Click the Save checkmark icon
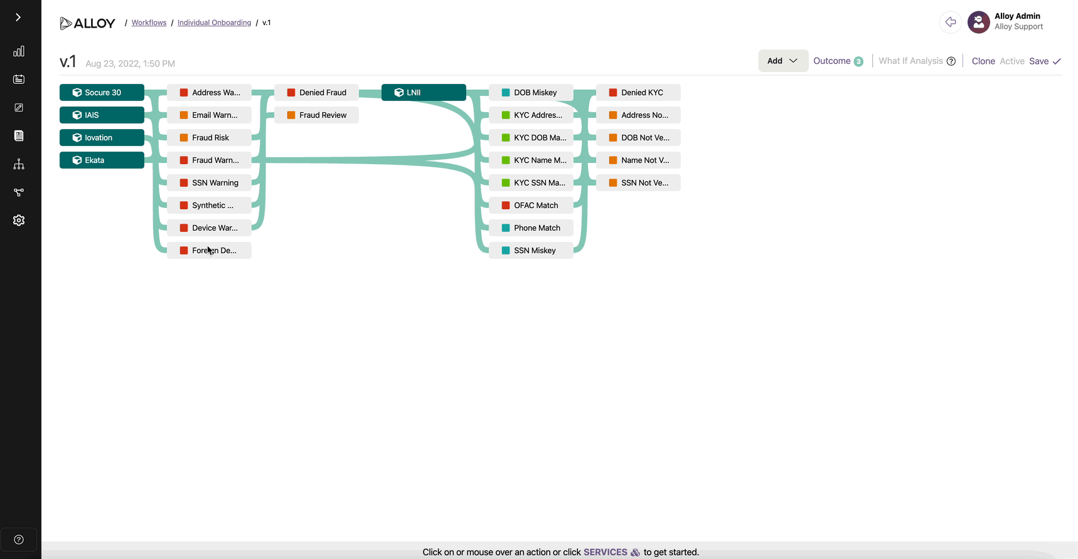1078x559 pixels. 1057,61
